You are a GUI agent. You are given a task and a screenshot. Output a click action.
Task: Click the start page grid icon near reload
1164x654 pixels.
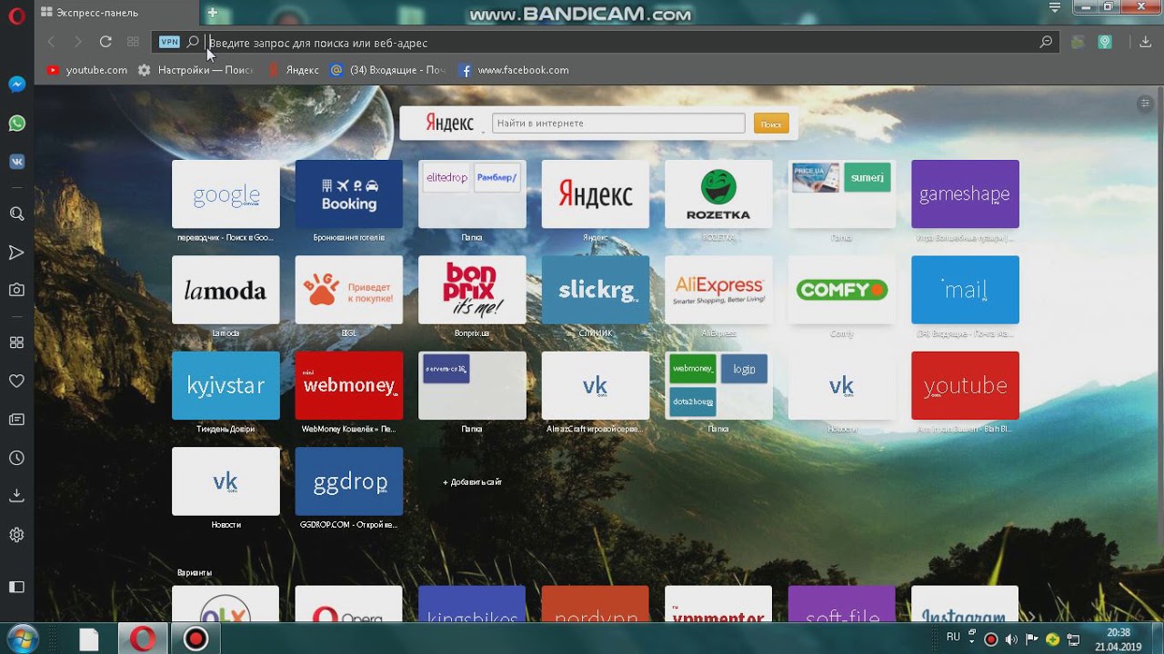133,42
